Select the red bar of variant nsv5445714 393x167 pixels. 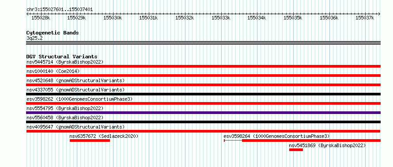[203, 66]
